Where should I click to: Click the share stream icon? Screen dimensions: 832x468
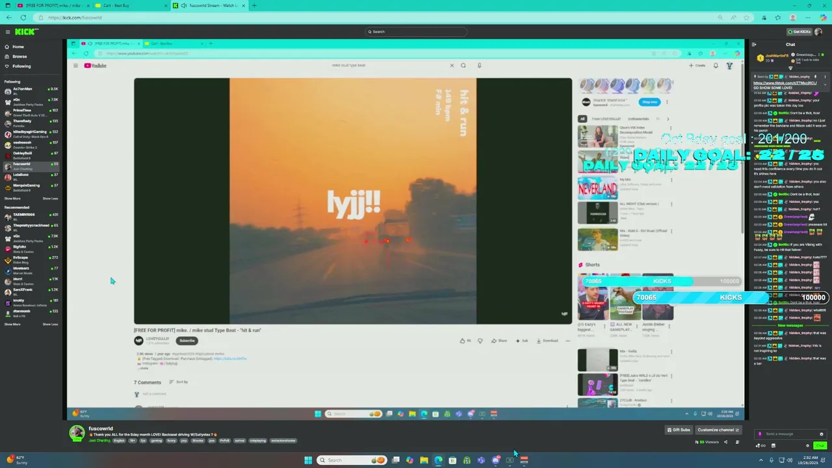[727, 442]
